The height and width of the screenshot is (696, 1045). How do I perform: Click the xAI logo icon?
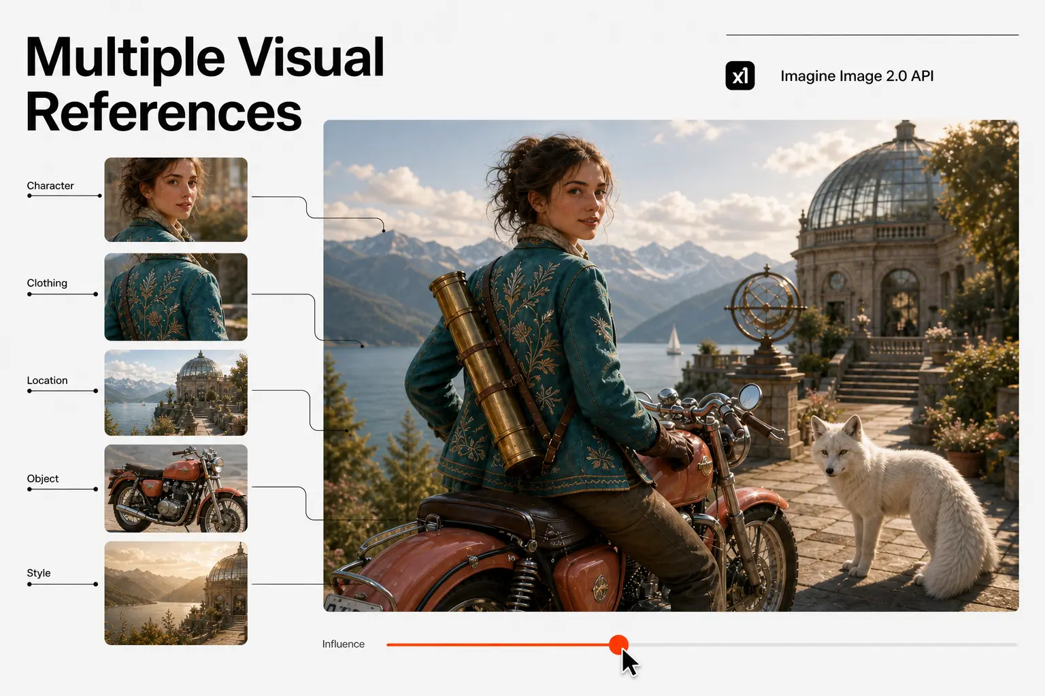(740, 75)
